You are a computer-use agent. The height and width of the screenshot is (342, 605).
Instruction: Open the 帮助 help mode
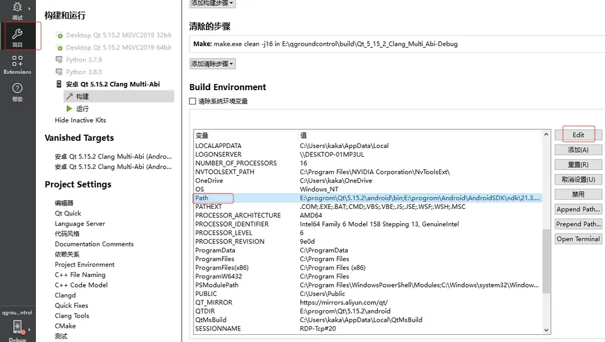coord(17,92)
